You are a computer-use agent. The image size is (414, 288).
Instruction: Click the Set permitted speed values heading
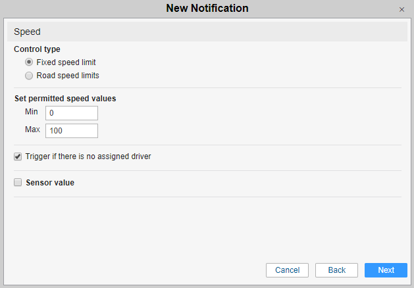tap(65, 99)
